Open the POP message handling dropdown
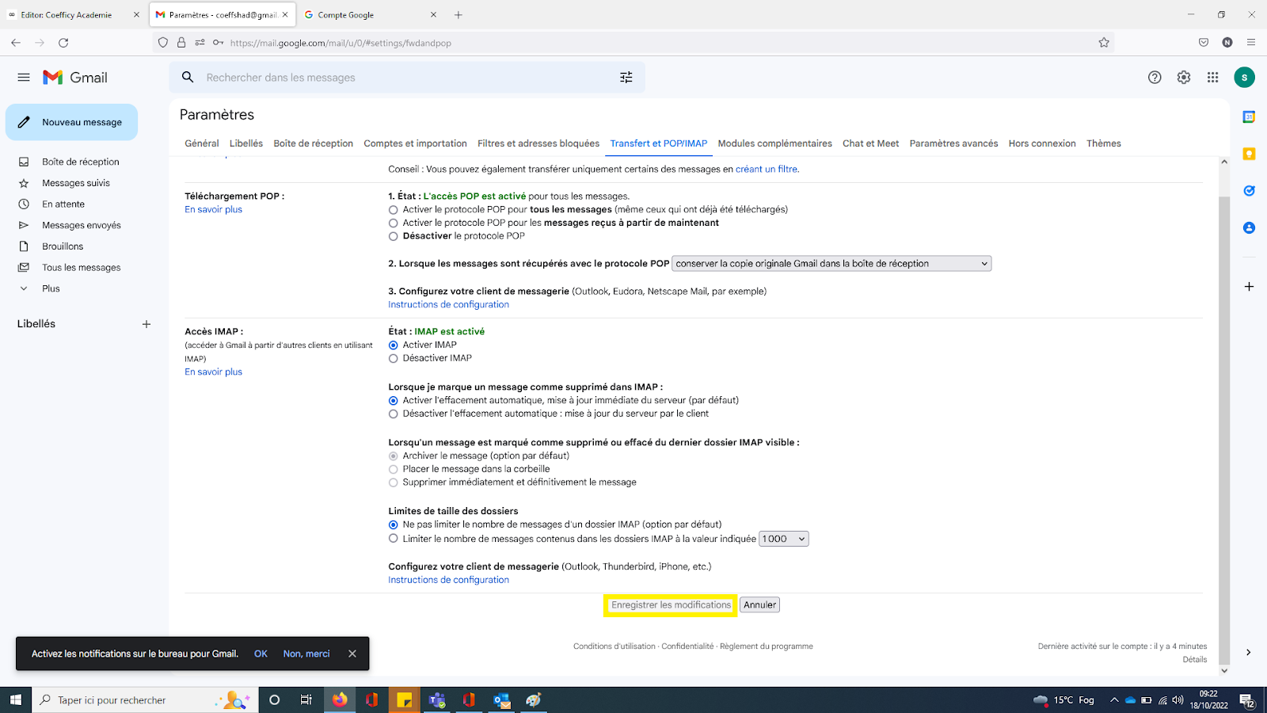Image resolution: width=1267 pixels, height=713 pixels. (x=831, y=264)
